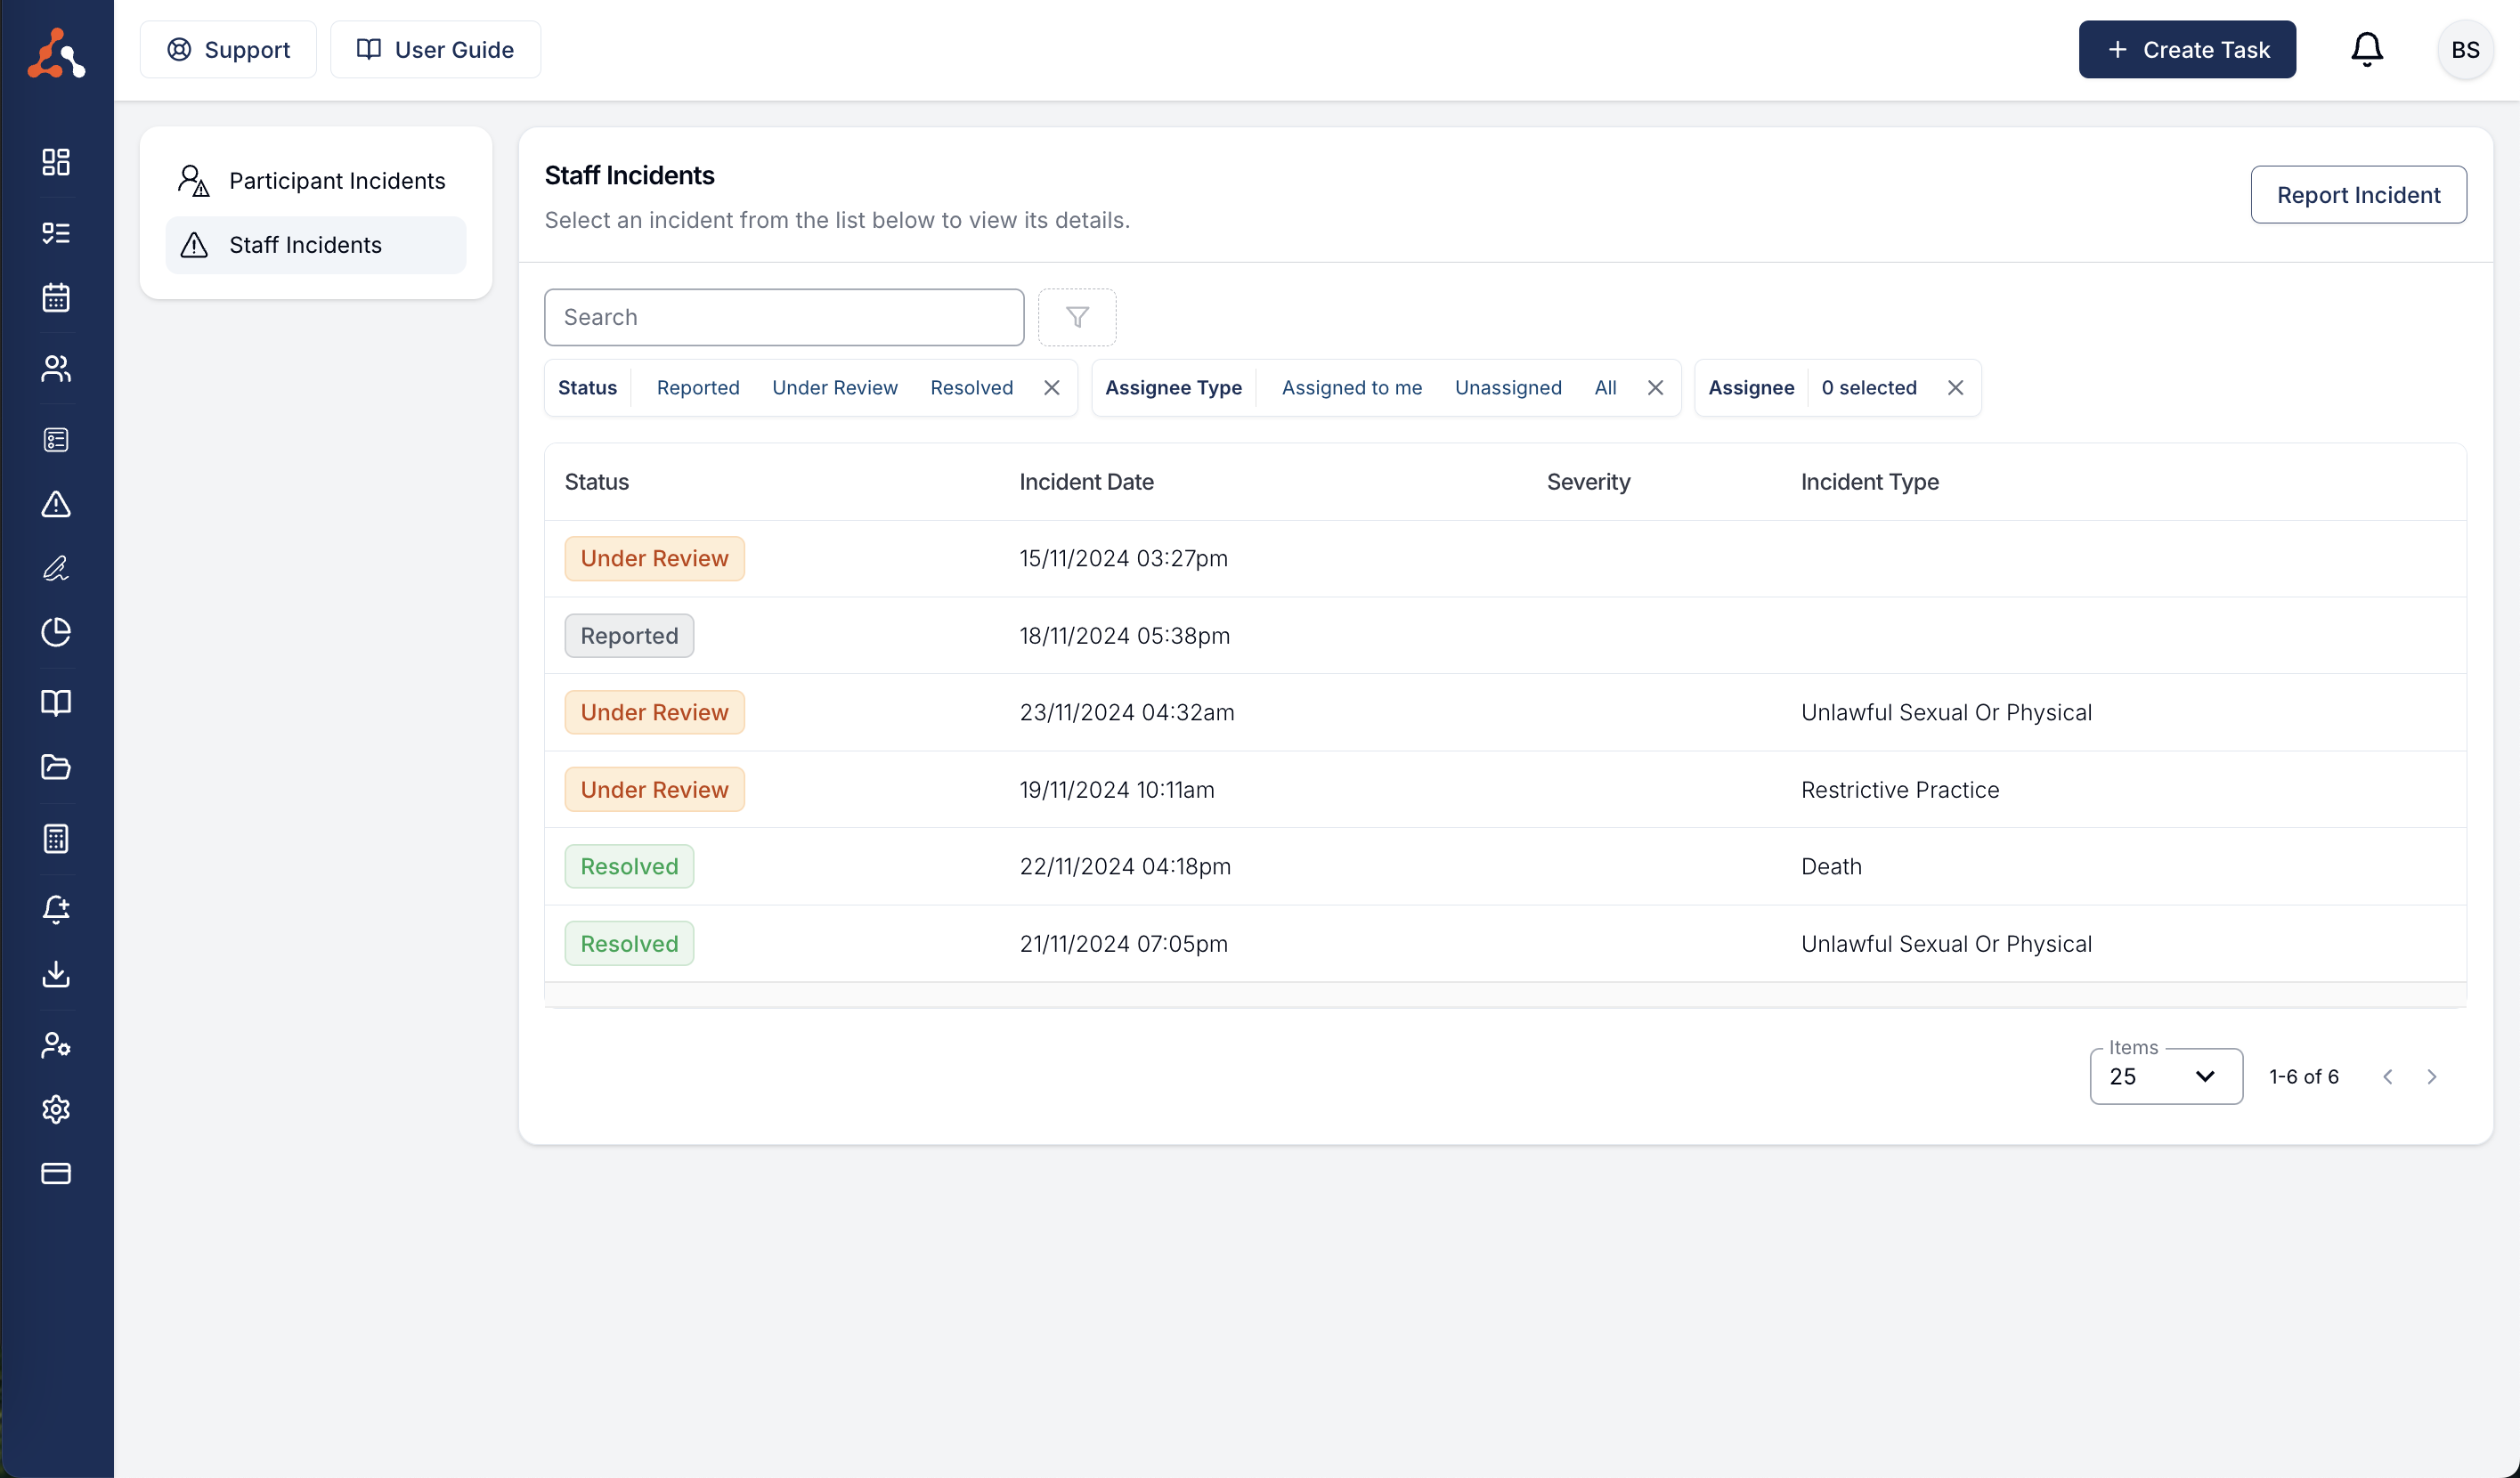Click the filter funnel icon
Image resolution: width=2520 pixels, height=1478 pixels.
[x=1077, y=317]
